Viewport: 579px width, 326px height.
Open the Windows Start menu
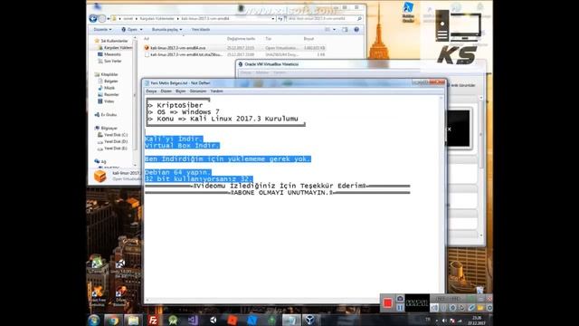pos(93,320)
